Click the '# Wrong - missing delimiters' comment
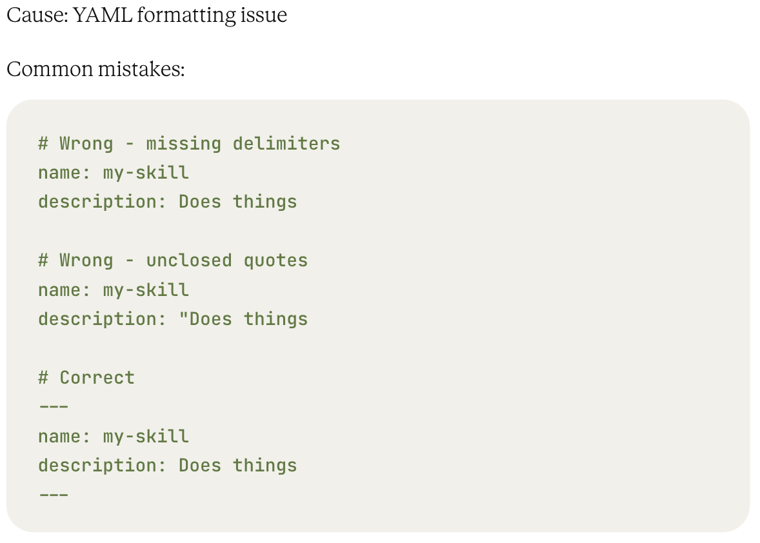Viewport: 760px width, 543px height. coord(189,143)
